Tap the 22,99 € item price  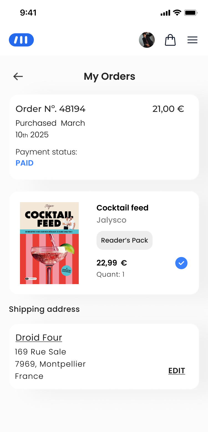(111, 263)
